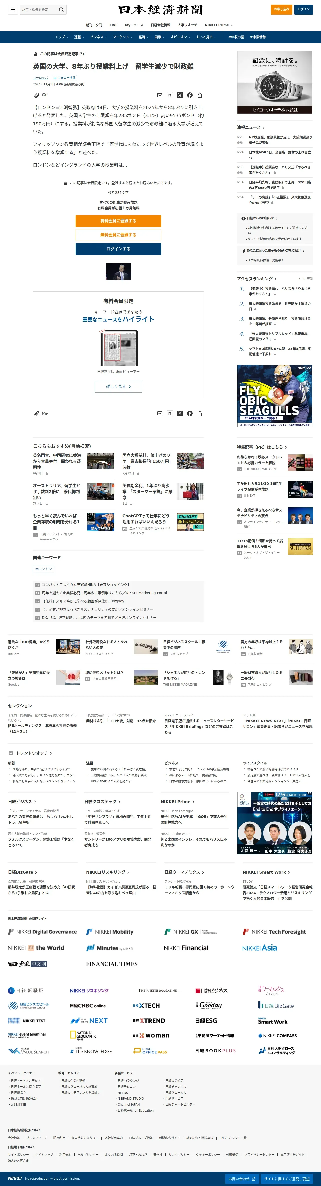Click the 詳しく見る button in the promo box
The image size is (321, 1186).
(x=118, y=386)
